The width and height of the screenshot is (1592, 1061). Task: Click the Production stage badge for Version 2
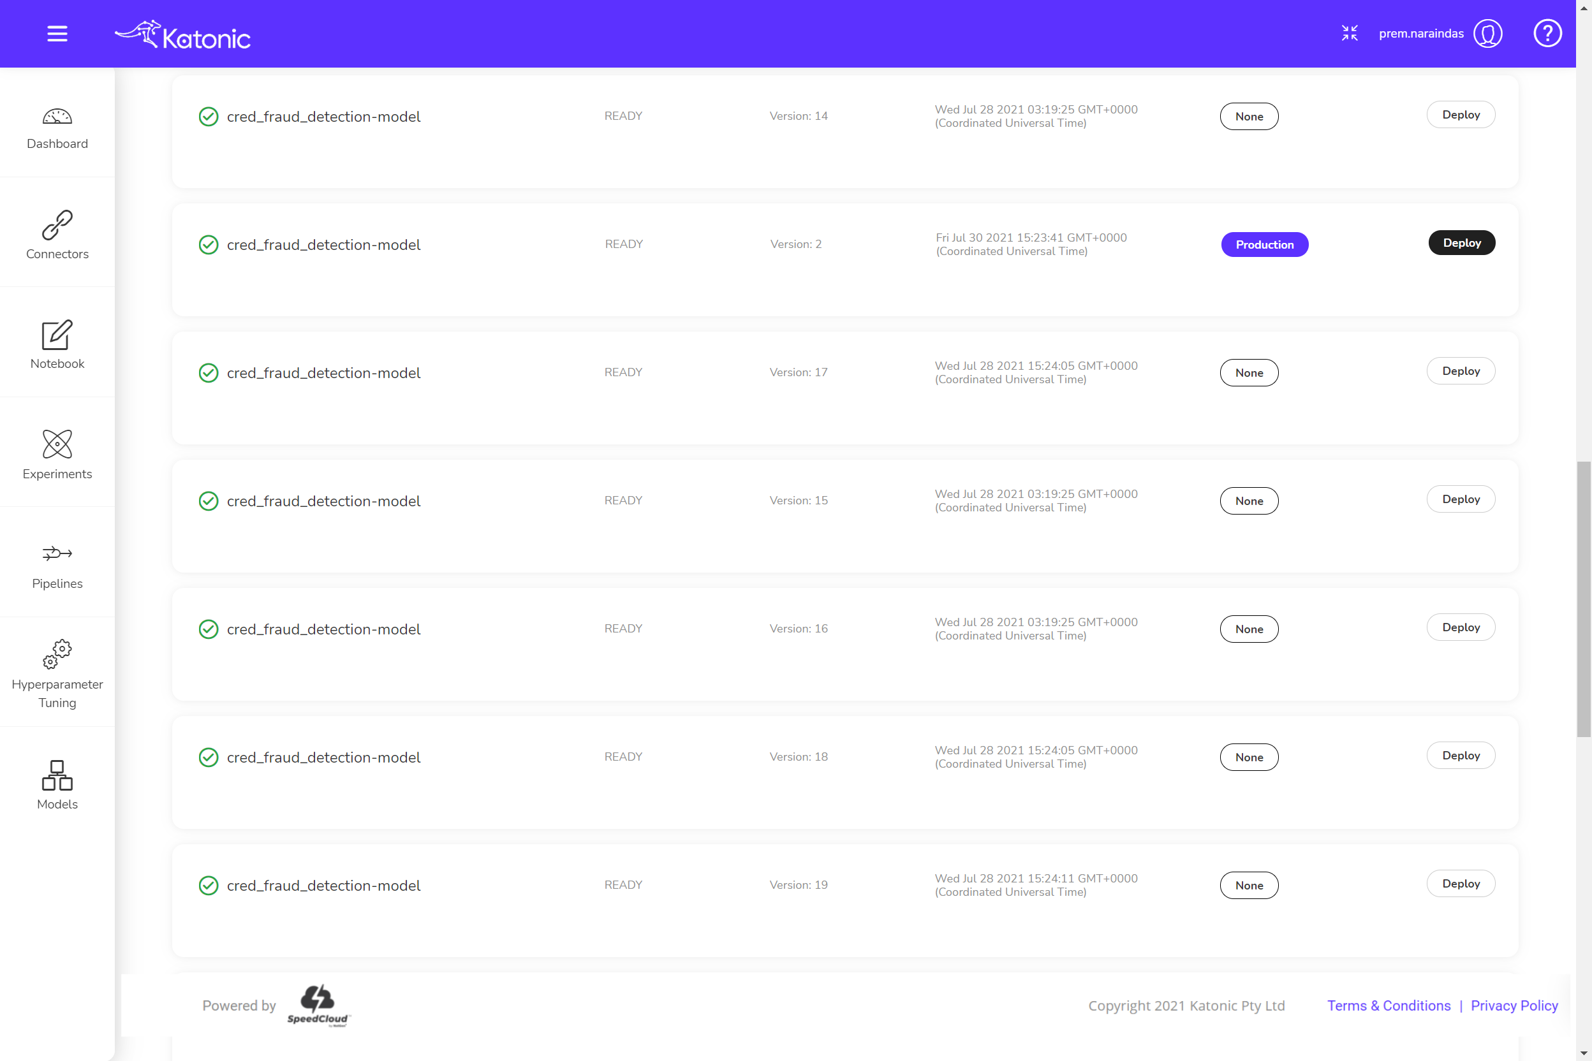pyautogui.click(x=1264, y=245)
